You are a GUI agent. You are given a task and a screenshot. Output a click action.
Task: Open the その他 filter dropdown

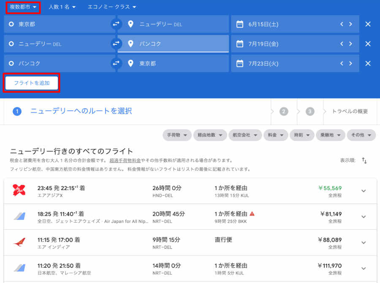361,135
